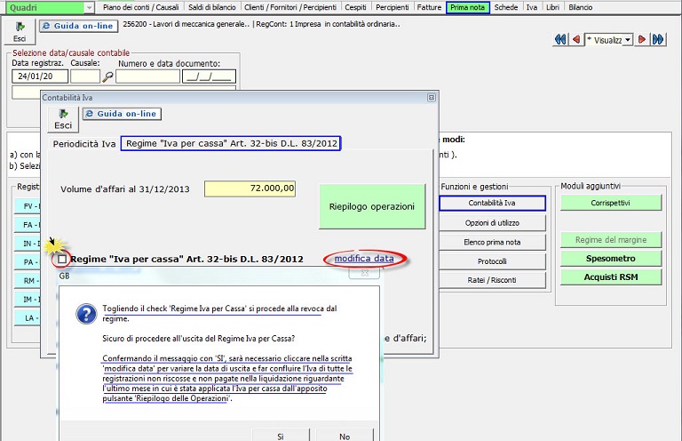Viewport: 682px width, 441px height.
Task: Select the Prima nota tab
Action: pyautogui.click(x=468, y=7)
